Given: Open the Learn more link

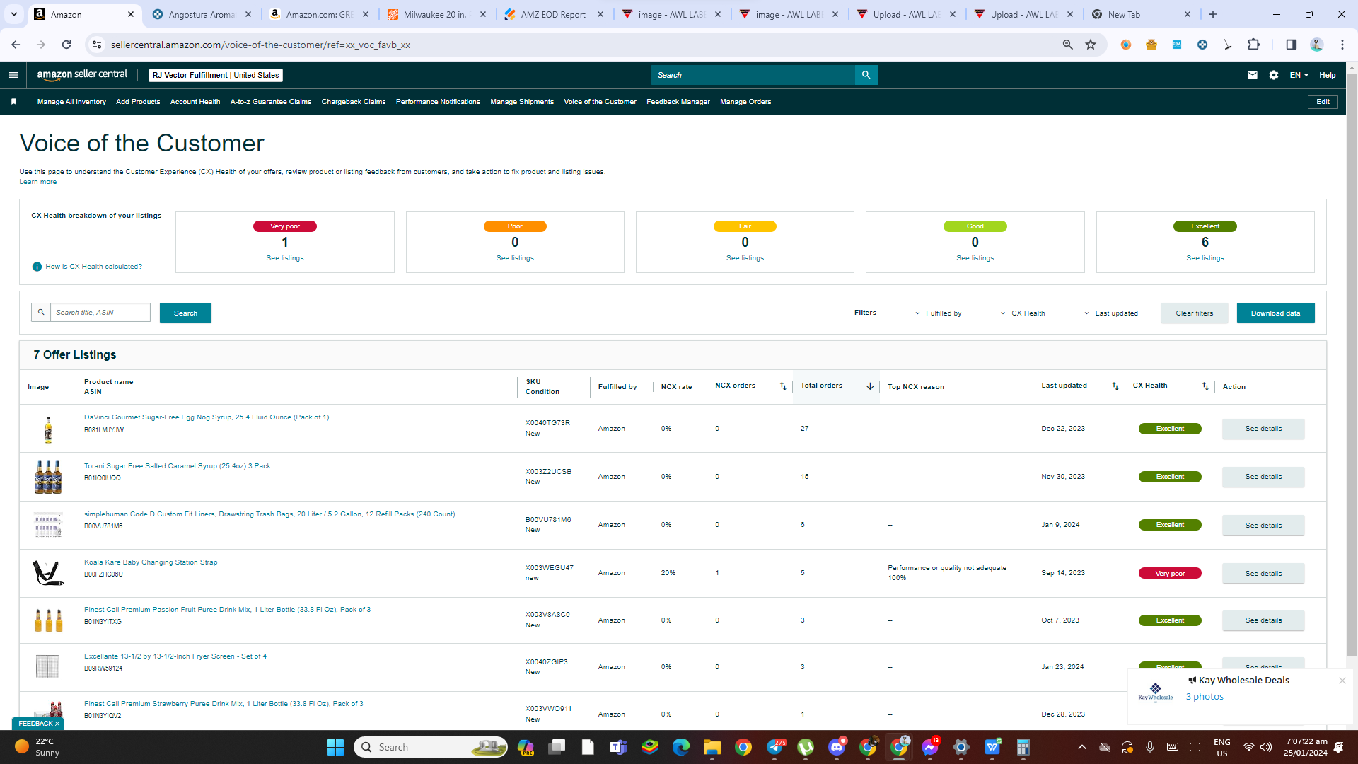Looking at the screenshot, I should pyautogui.click(x=38, y=182).
